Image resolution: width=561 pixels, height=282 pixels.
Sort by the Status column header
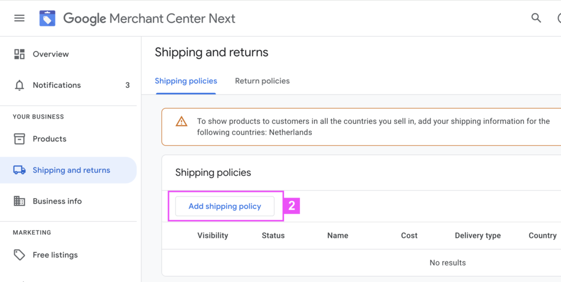point(273,235)
